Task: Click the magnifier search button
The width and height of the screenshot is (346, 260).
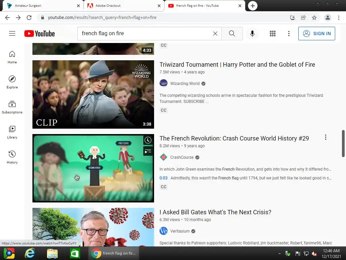Action: pyautogui.click(x=232, y=34)
